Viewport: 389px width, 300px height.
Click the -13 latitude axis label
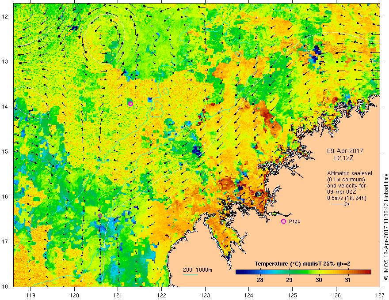click(4, 62)
